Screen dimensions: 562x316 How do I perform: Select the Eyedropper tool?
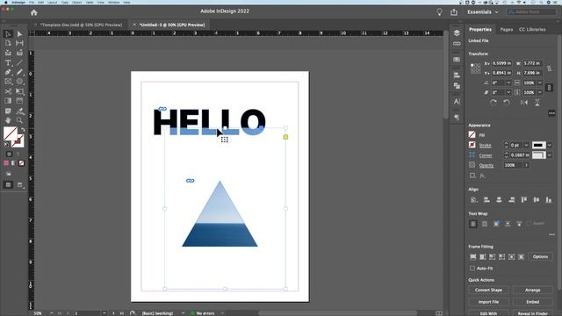[x=19, y=111]
